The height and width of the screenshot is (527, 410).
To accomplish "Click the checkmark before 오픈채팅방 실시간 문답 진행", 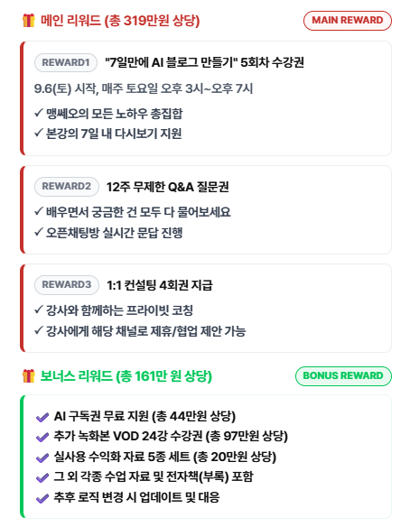I will [39, 232].
